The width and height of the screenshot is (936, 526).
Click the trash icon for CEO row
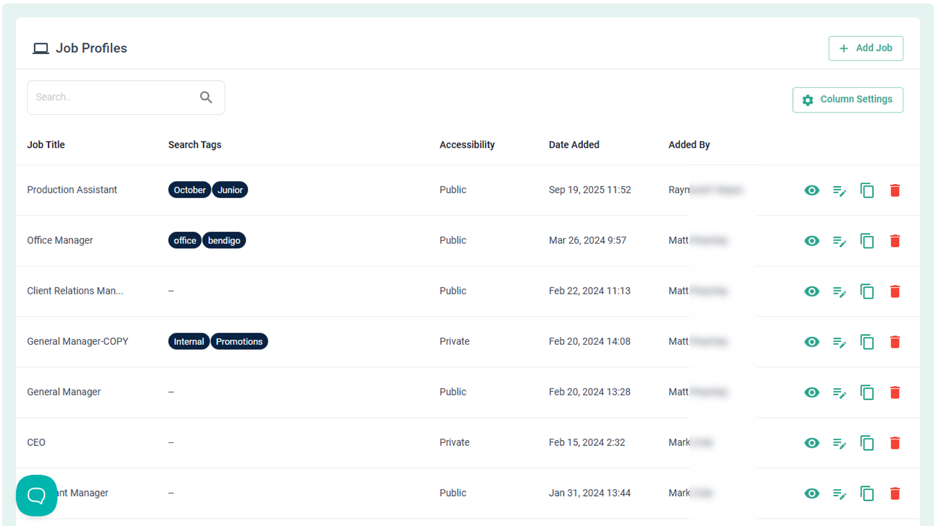[895, 443]
